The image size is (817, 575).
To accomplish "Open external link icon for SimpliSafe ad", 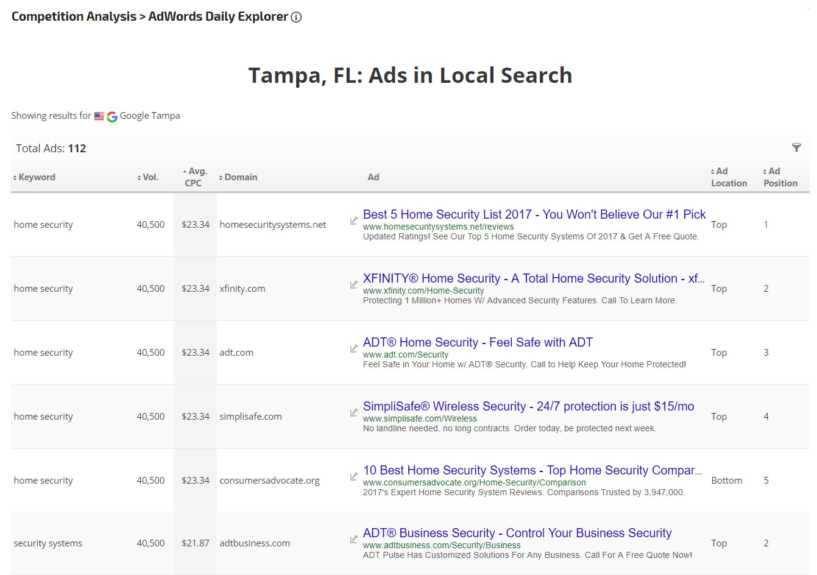I will (x=353, y=412).
